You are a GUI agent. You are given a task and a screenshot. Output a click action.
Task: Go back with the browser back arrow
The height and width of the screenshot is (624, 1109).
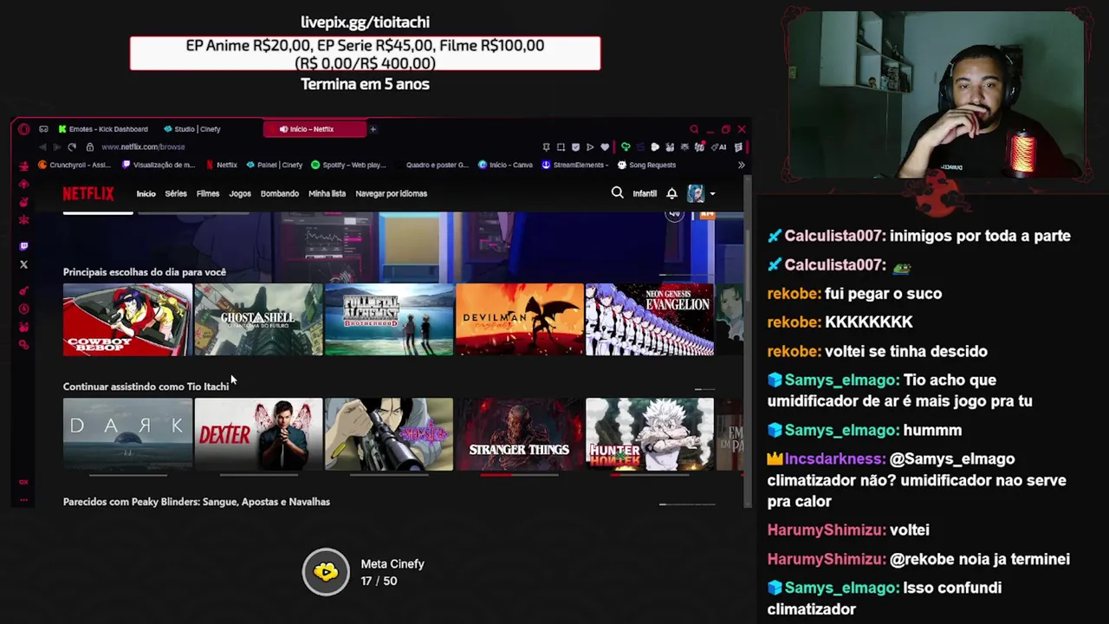click(43, 147)
